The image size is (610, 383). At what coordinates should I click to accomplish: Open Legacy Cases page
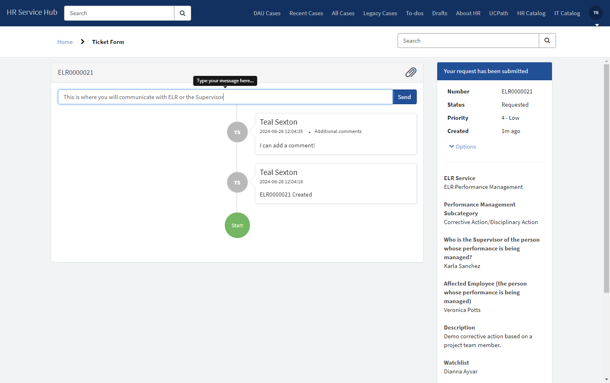tap(380, 13)
